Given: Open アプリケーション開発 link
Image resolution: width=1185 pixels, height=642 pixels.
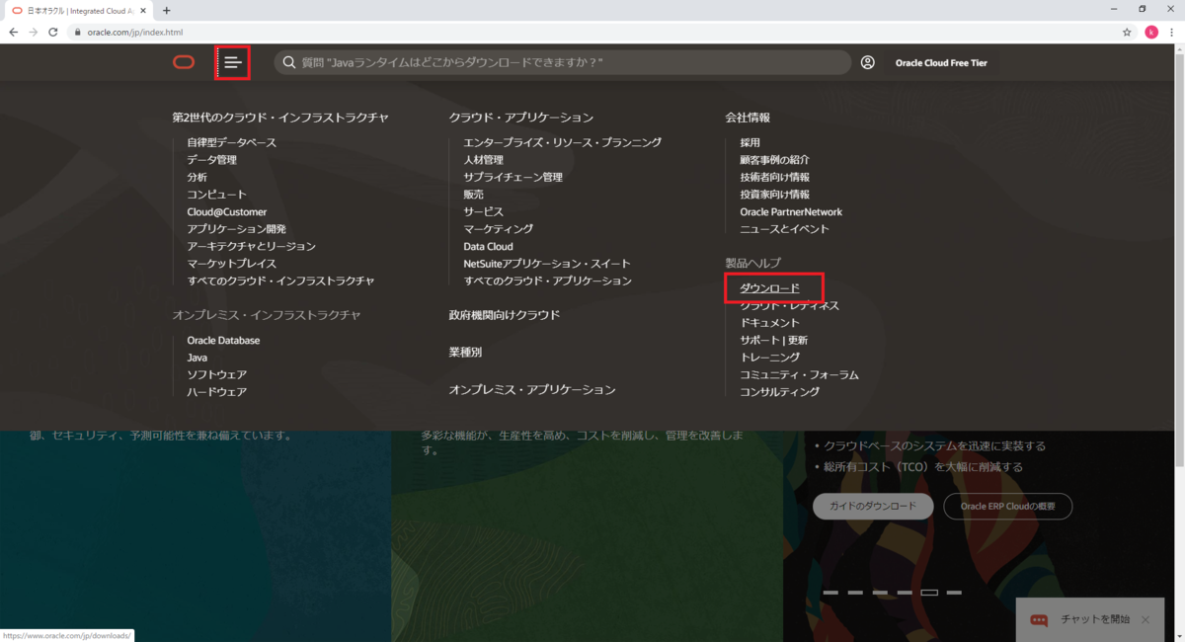Looking at the screenshot, I should coord(237,229).
